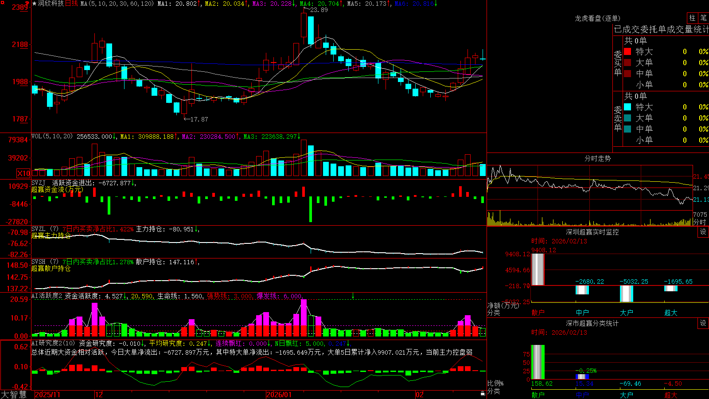Click the blue 中户 bar labeled -0.25%
This screenshot has width=709, height=399.
coord(582,377)
